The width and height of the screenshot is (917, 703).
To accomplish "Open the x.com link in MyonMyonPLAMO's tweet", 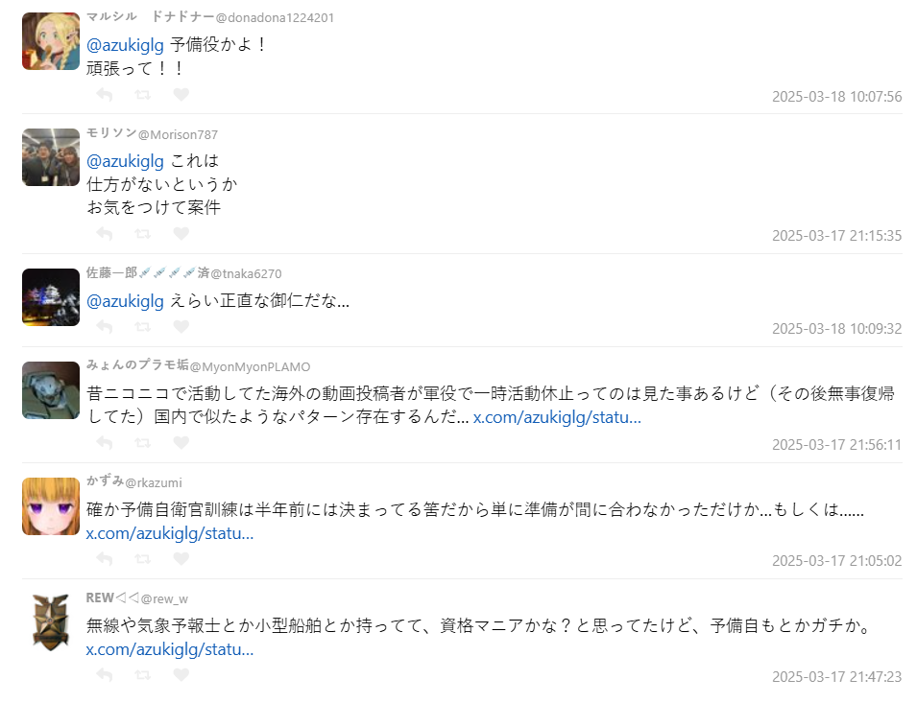I will 557,417.
